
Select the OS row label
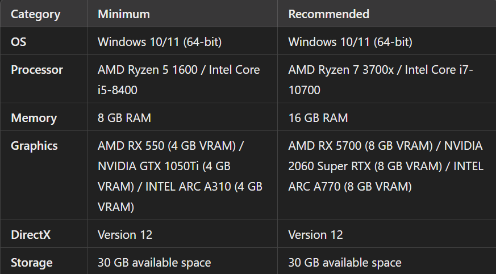tap(18, 42)
